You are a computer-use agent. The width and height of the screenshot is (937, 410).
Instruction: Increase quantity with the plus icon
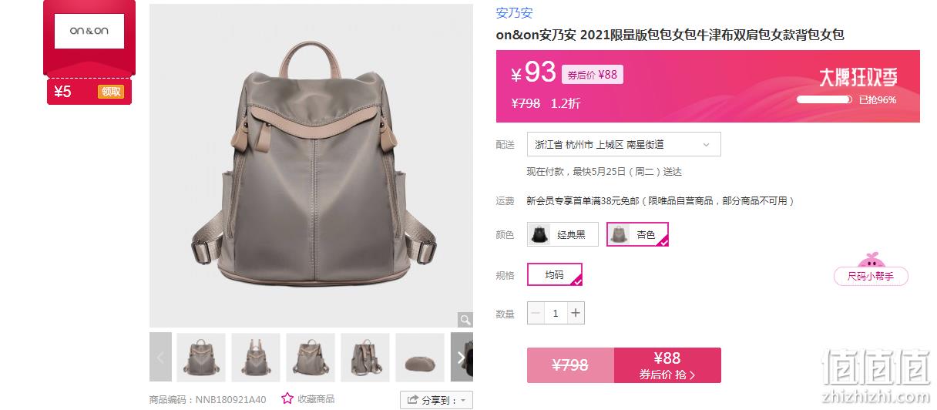[576, 313]
